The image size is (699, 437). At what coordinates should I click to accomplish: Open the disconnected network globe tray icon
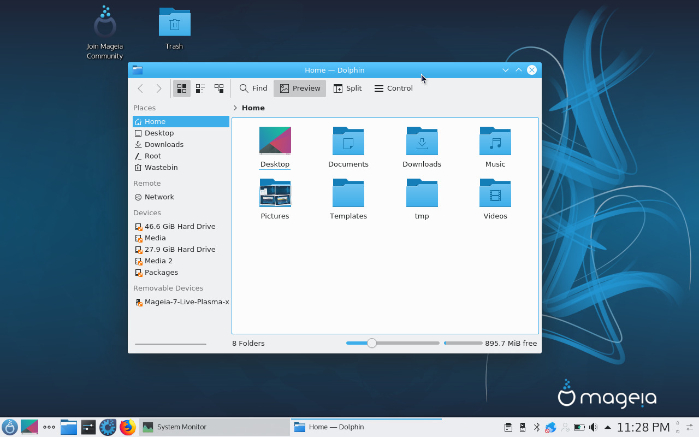550,427
